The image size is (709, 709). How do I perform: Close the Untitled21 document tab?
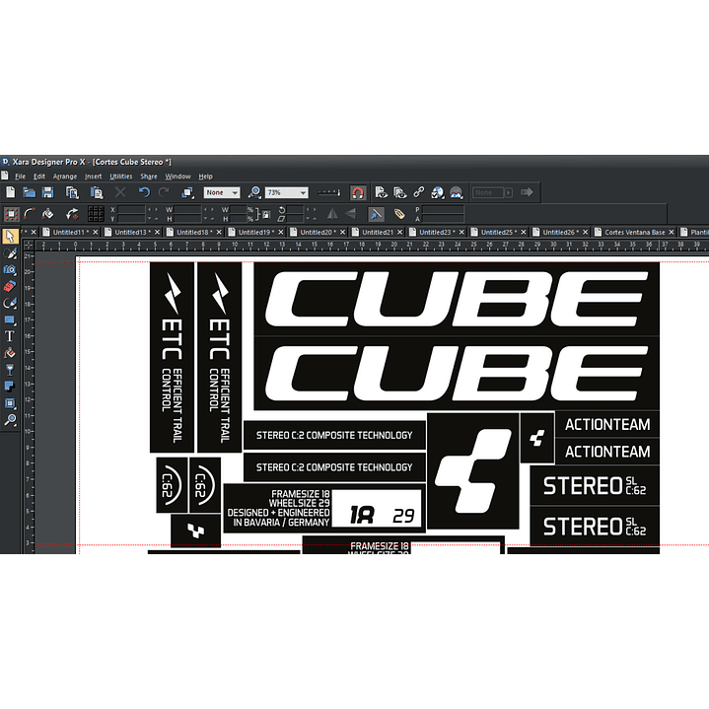(401, 232)
